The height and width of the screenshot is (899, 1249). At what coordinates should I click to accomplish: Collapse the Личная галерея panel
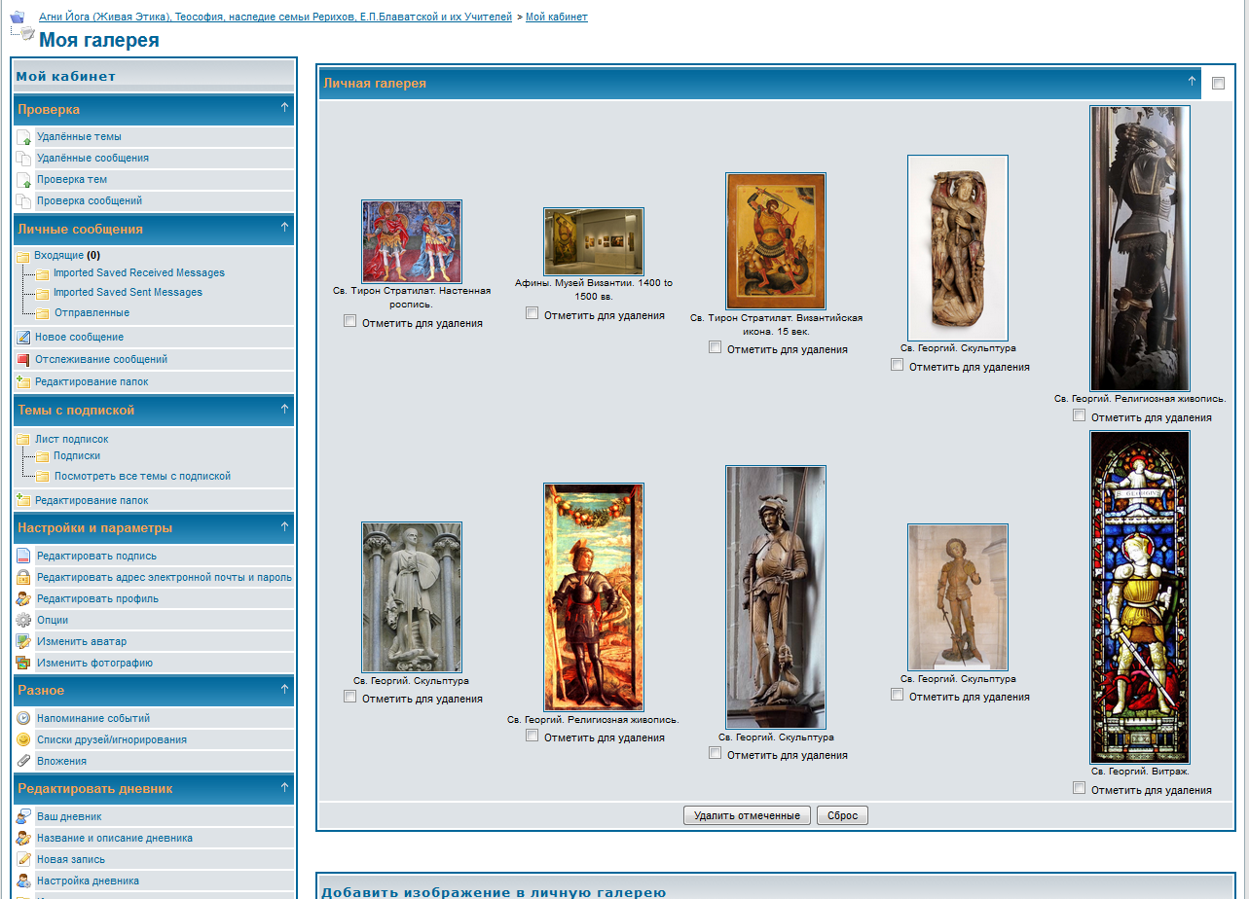(1192, 82)
